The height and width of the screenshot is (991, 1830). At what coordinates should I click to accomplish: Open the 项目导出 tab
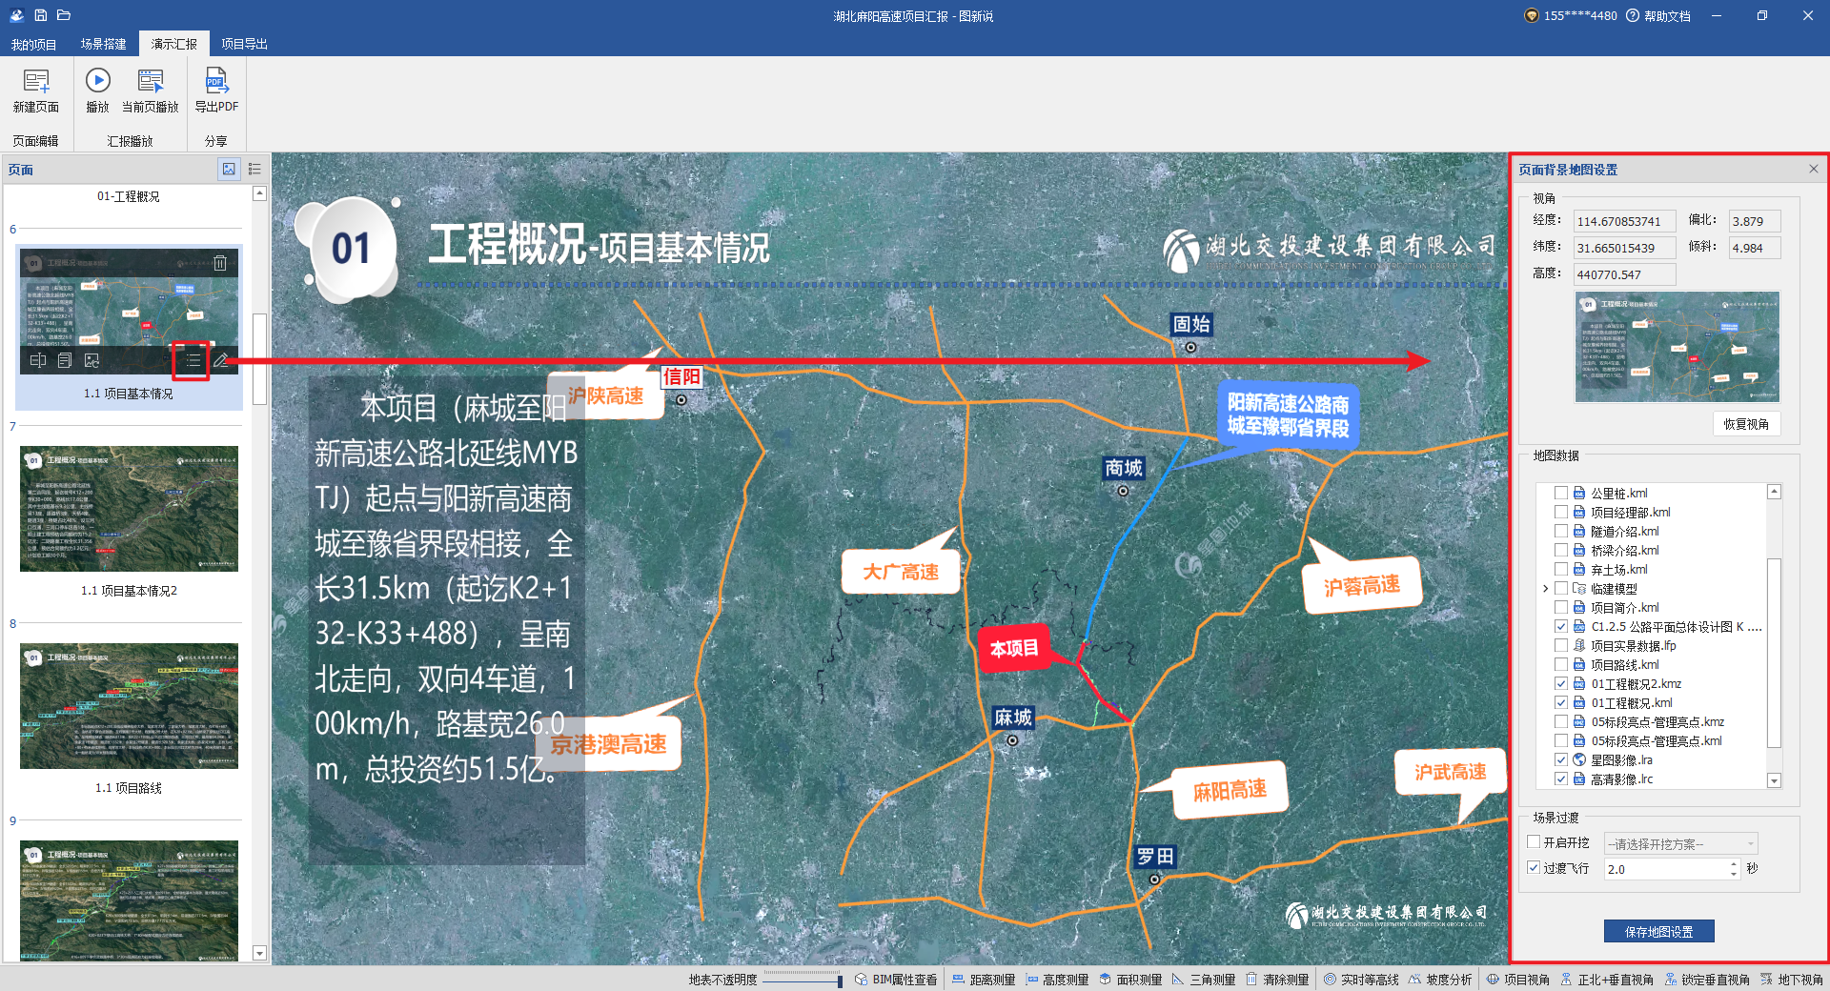(244, 44)
